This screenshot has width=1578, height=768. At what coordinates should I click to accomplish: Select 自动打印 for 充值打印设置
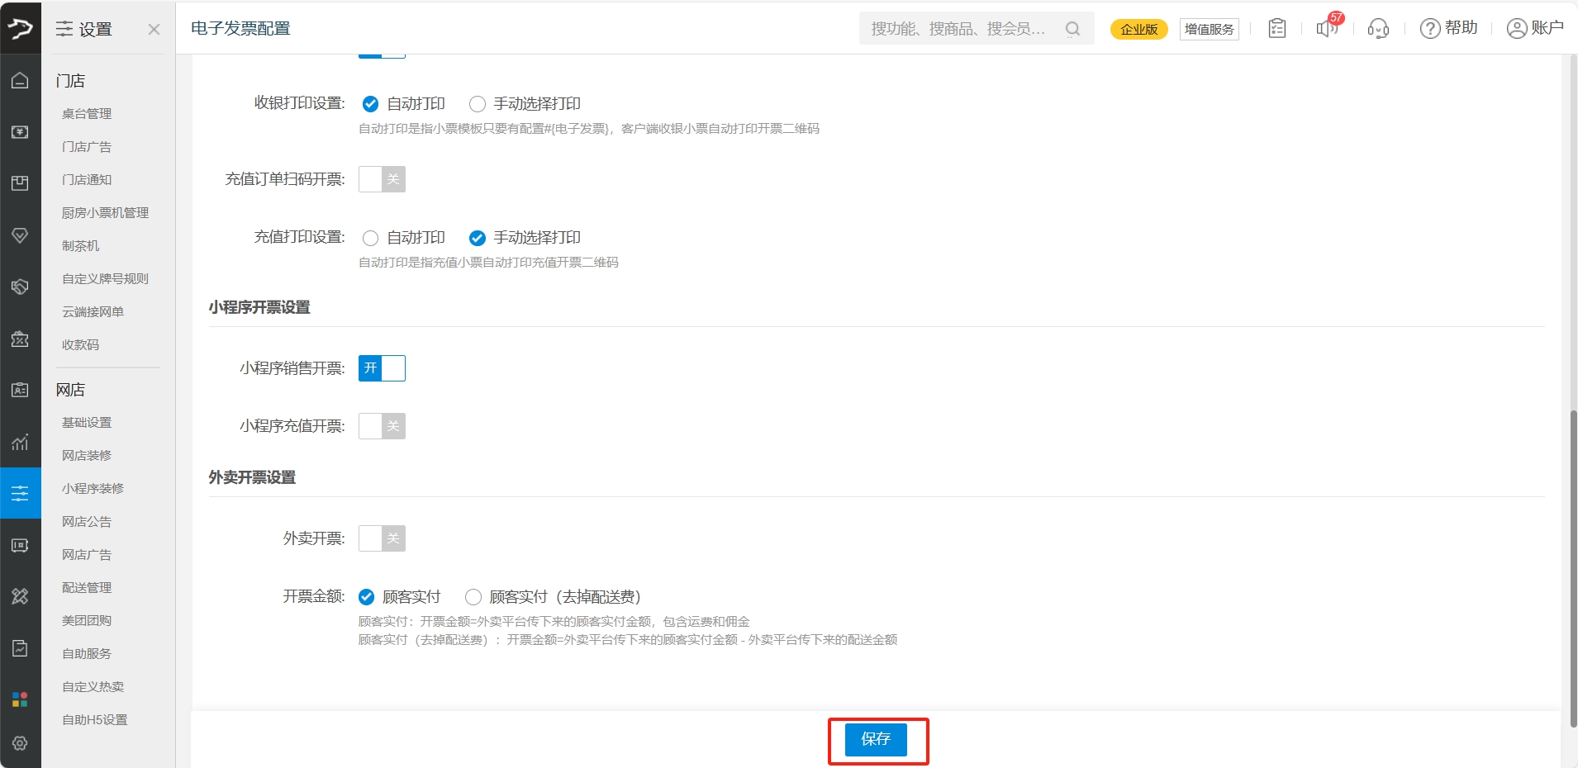[x=370, y=238]
